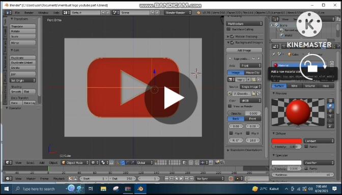The width and height of the screenshot is (342, 195).
Task: Jump to the first frame of timeline
Action: pyautogui.click(x=166, y=178)
